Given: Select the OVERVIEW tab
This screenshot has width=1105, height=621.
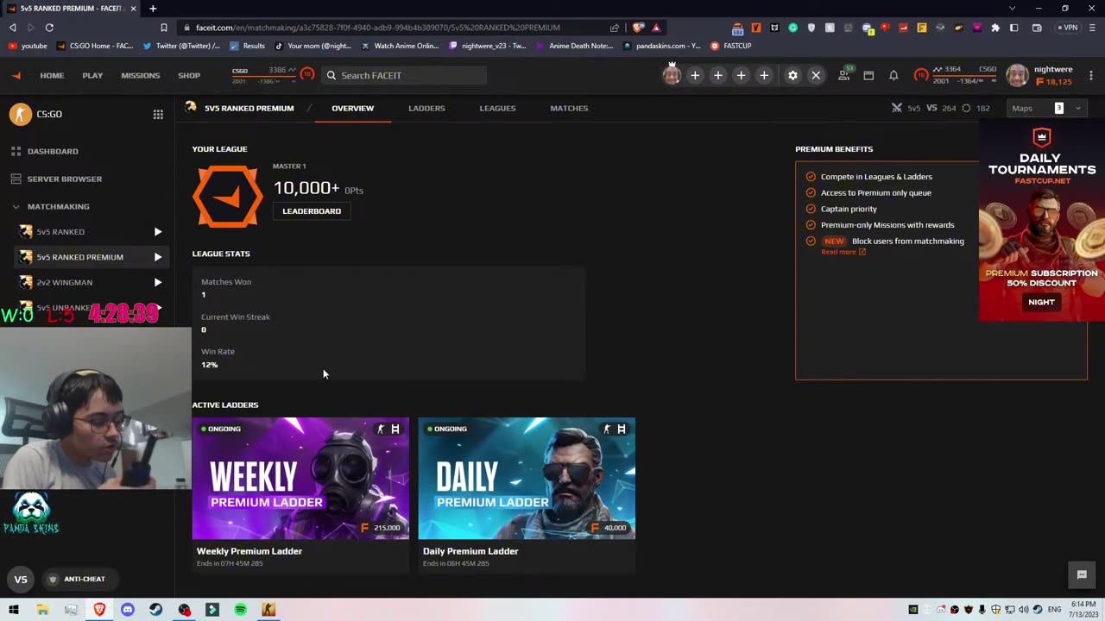Looking at the screenshot, I should (x=352, y=108).
